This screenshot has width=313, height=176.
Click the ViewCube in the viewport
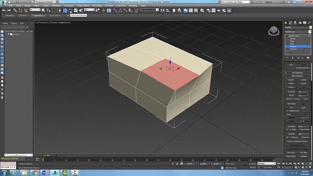tap(274, 31)
